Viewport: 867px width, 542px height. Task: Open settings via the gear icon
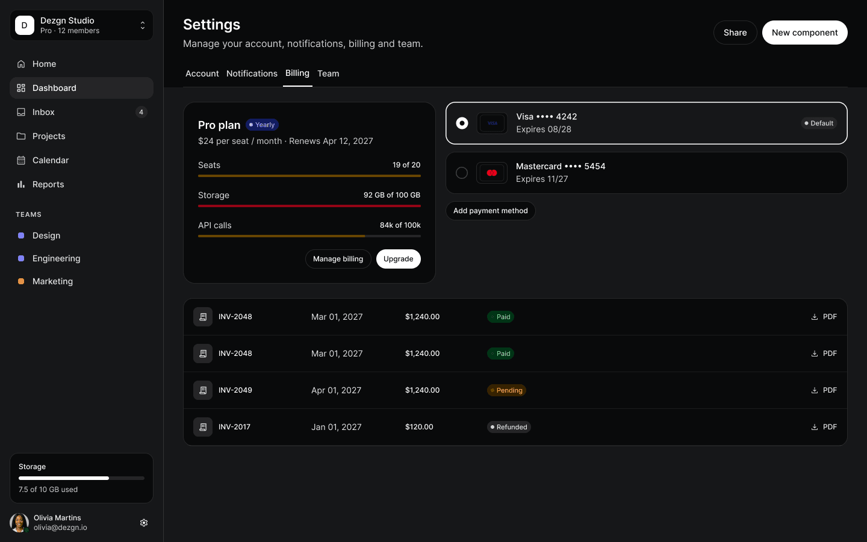144,523
